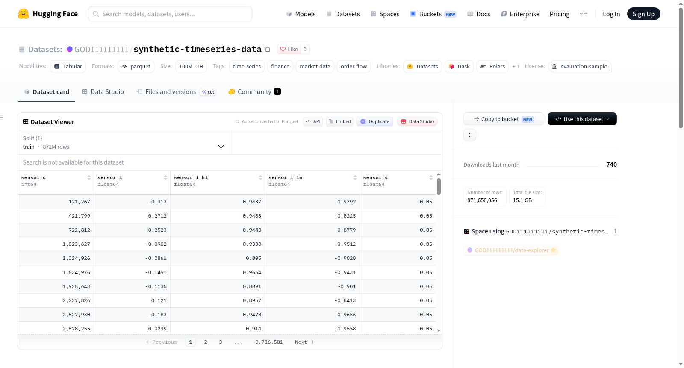Sort the sensor_s column
684x368 pixels.
click(x=431, y=177)
